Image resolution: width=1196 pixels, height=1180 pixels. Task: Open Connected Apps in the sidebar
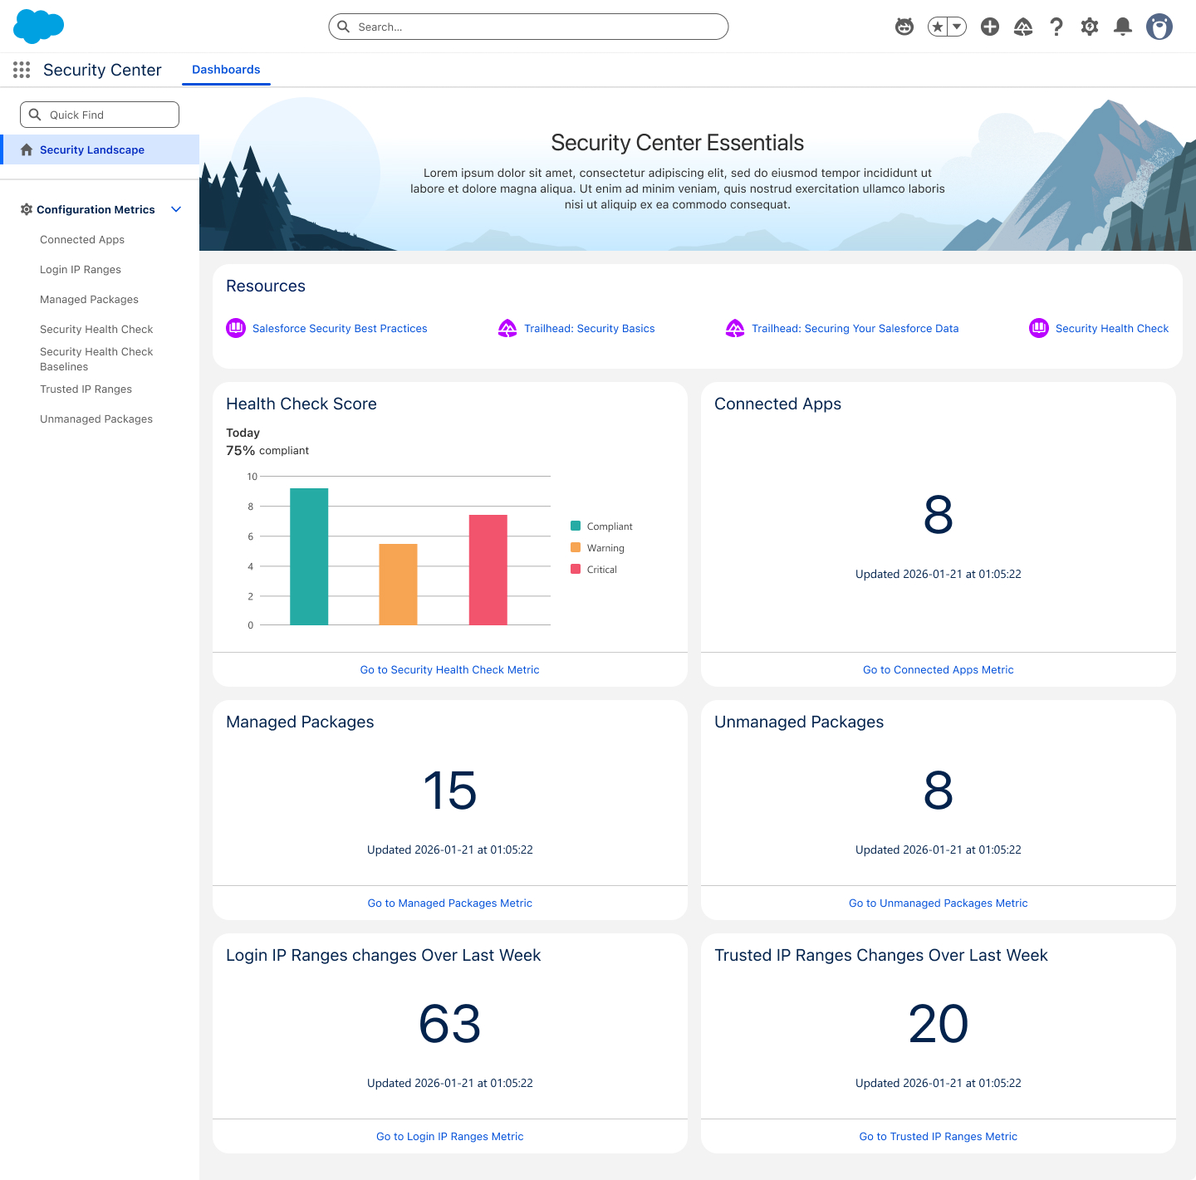[x=82, y=240]
